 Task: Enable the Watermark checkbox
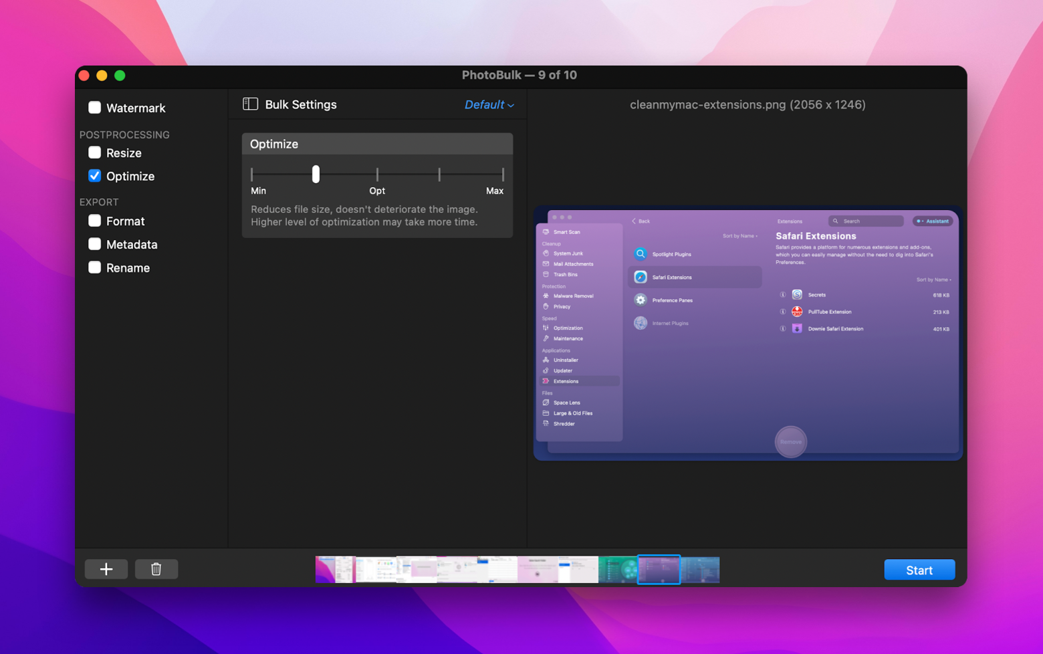click(x=95, y=108)
